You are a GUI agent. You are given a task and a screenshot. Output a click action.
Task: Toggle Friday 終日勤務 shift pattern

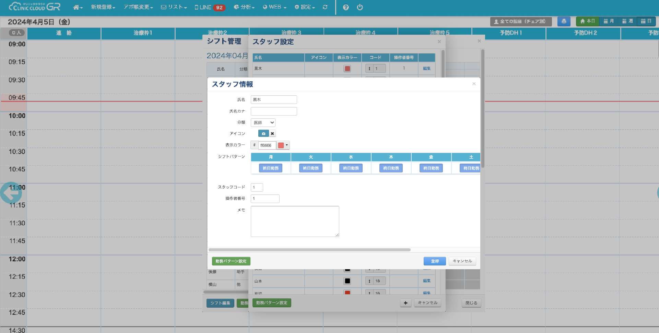coord(431,168)
